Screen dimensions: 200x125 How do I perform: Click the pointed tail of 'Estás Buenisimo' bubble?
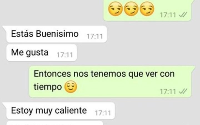[5, 28]
